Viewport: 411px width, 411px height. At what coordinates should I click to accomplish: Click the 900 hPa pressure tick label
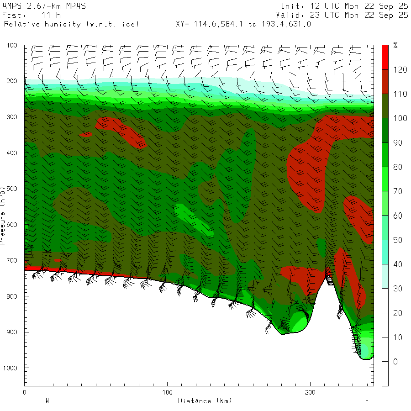[12, 332]
